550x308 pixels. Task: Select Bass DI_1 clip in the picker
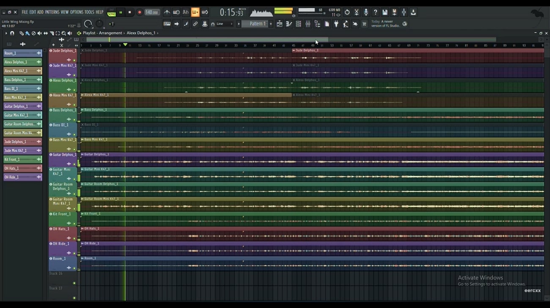[x=23, y=89]
